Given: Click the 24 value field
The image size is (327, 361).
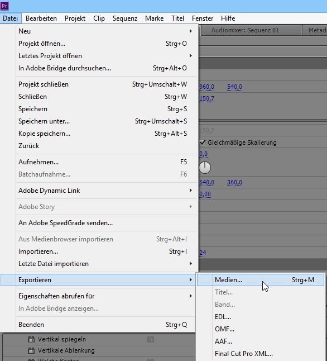Looking at the screenshot, I should 203,253.
